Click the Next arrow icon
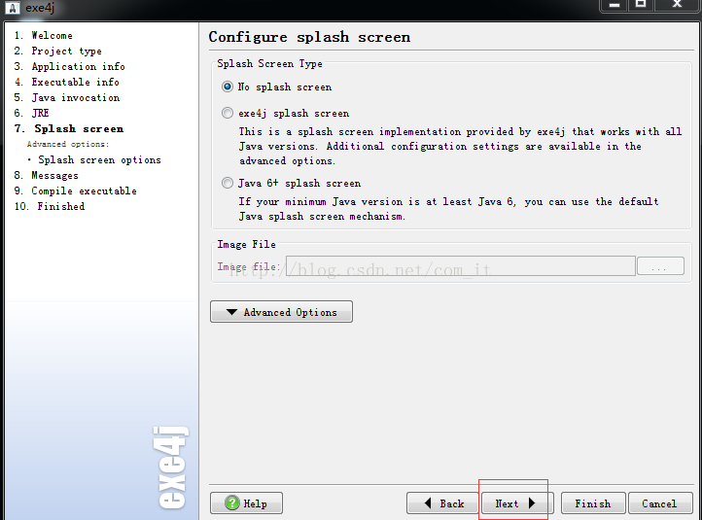 [532, 503]
